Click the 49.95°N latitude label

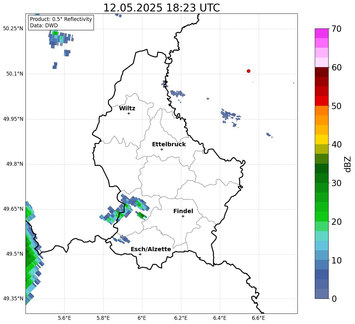coord(13,119)
